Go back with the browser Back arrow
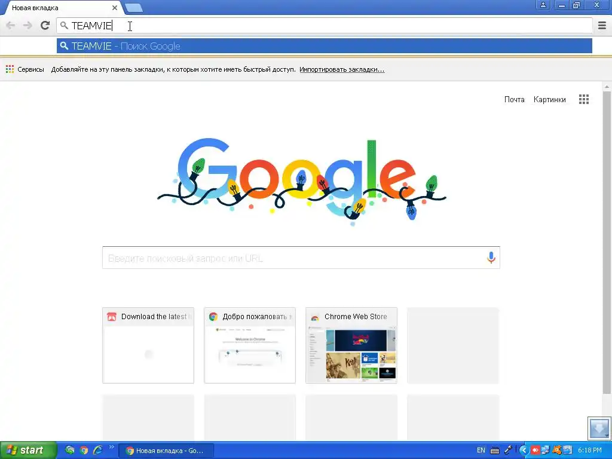 (x=11, y=26)
